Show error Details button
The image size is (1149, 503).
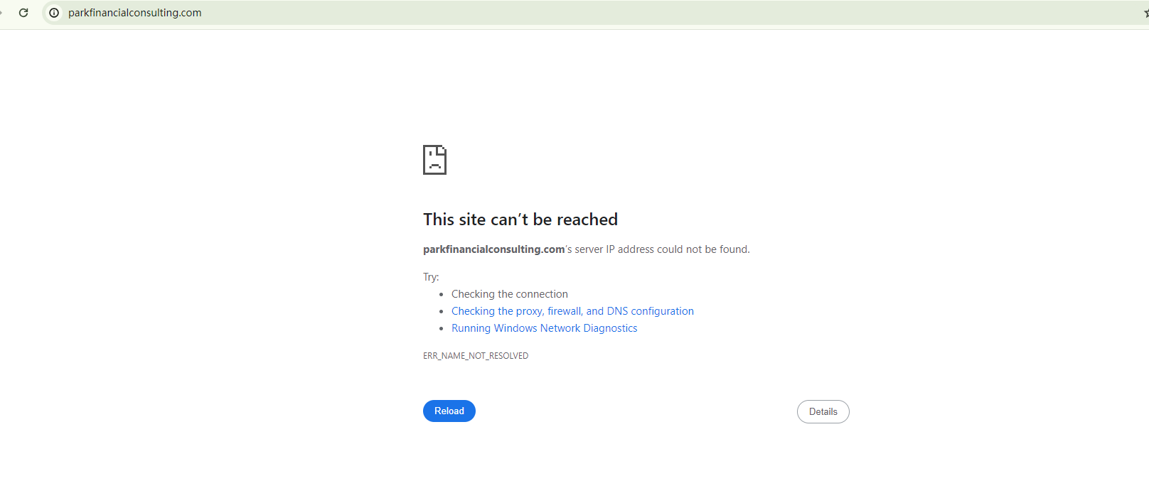click(x=823, y=412)
